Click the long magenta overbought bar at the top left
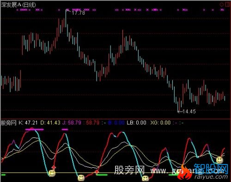Image resolution: width=231 pixels, height=182 pixels. (x=35, y=129)
